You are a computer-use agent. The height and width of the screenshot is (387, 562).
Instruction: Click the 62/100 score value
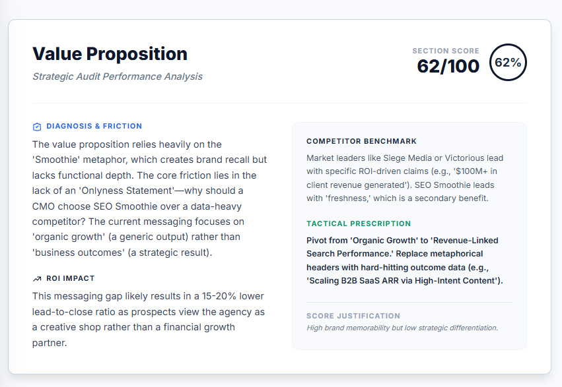click(x=448, y=66)
